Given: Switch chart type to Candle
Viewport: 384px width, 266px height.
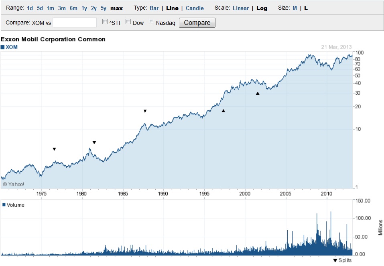Looking at the screenshot, I should (194, 8).
